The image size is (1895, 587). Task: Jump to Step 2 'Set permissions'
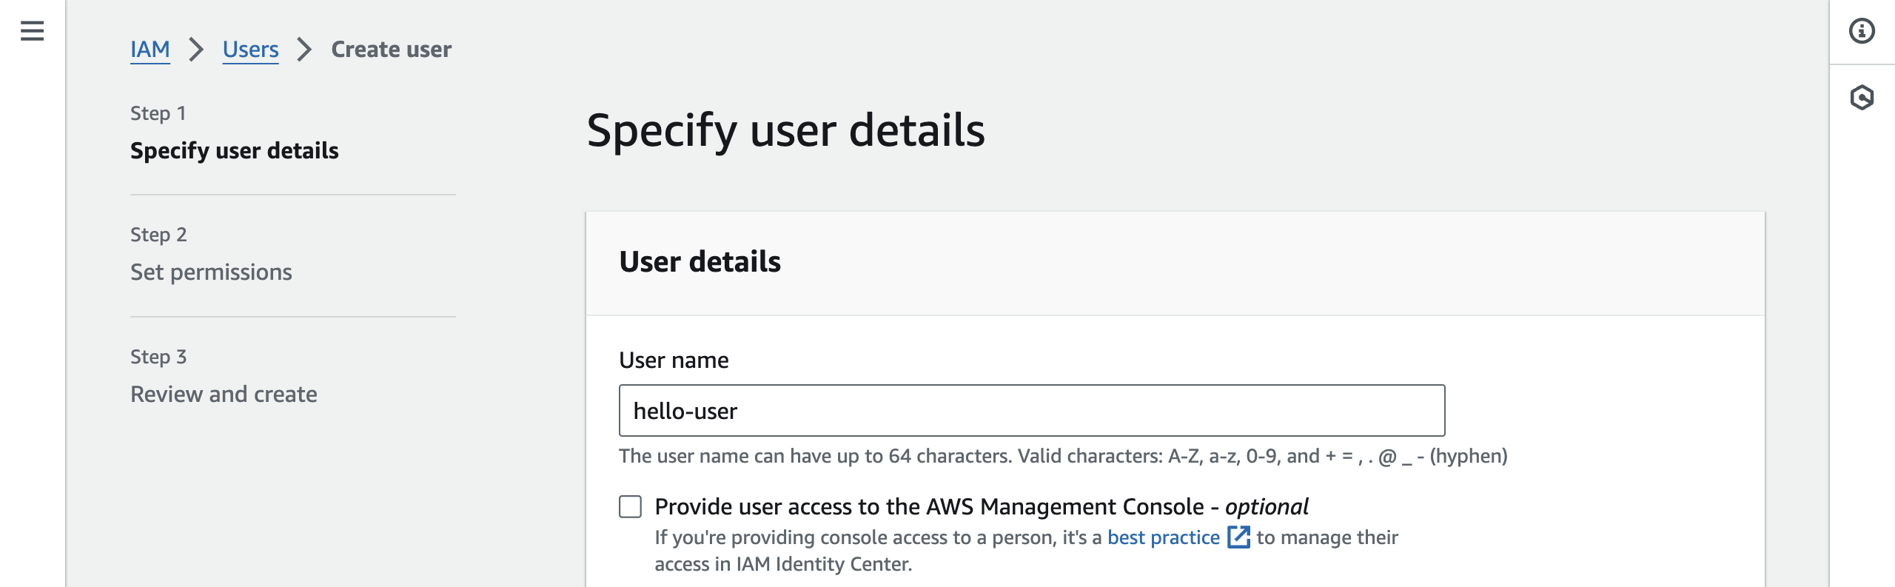point(211,272)
